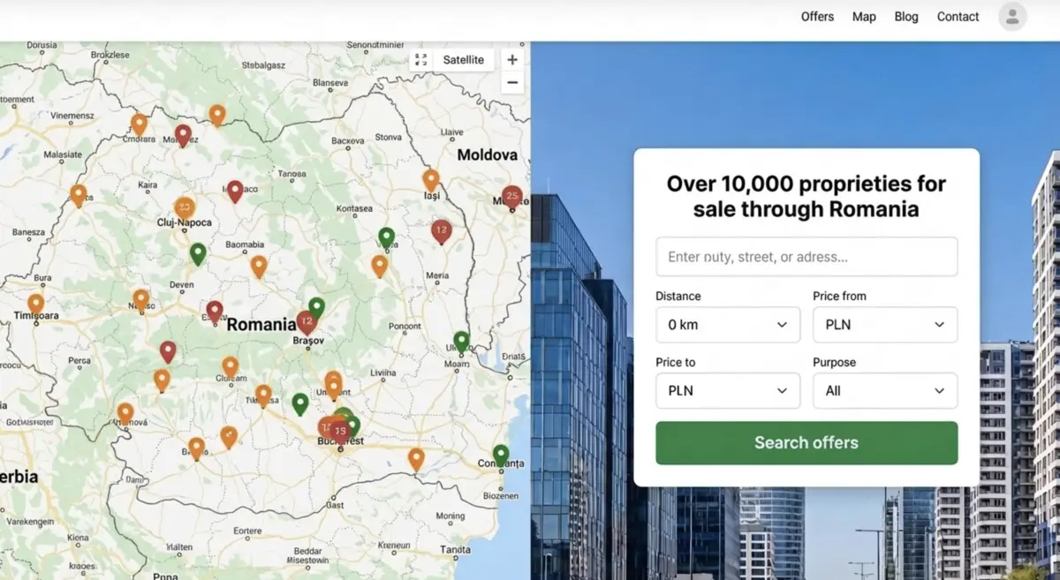Select the red 12 marker at Brașov

click(x=307, y=322)
